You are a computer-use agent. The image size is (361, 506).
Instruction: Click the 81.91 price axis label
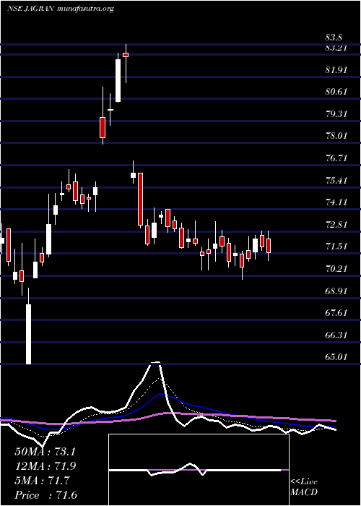coord(336,70)
